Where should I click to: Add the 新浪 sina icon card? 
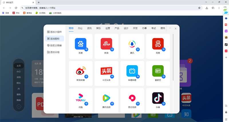[x=112, y=49]
